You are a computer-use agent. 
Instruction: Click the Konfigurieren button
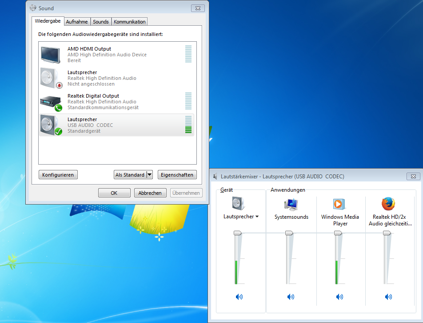pyautogui.click(x=58, y=175)
